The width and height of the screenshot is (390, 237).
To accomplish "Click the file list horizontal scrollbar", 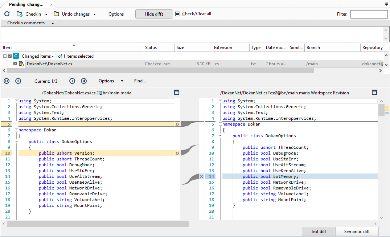I will pos(161,71).
